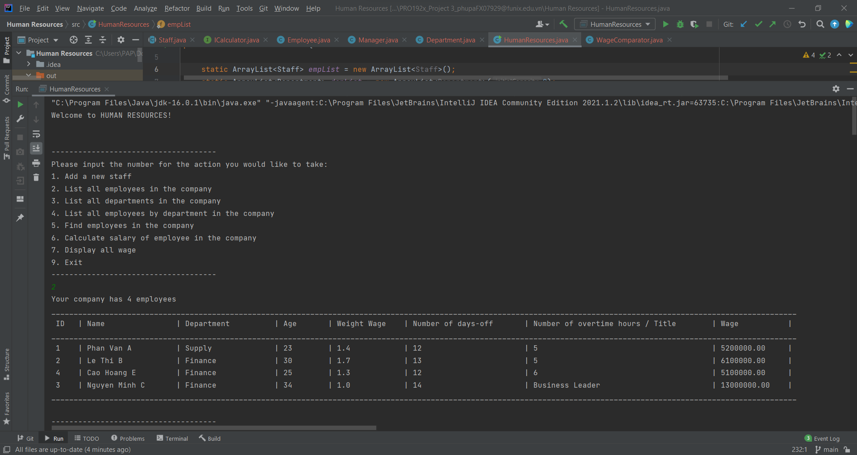Viewport: 857px width, 455px height.
Task: Click the editor horizontal scrollbar
Action: (456, 78)
